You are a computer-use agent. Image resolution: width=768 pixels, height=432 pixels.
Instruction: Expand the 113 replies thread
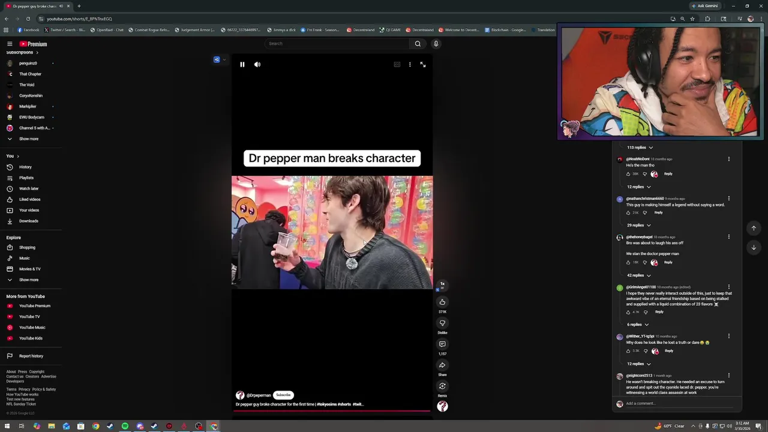[640, 147]
